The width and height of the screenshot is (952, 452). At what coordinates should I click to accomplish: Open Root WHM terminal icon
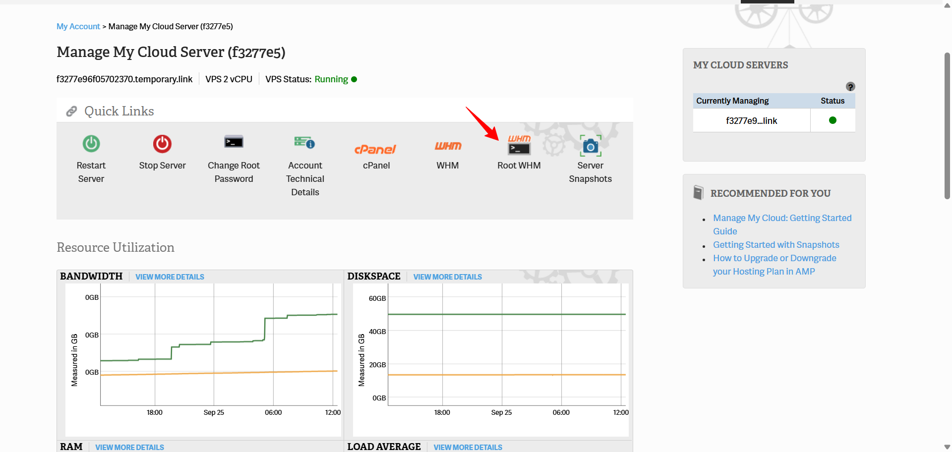(x=519, y=145)
